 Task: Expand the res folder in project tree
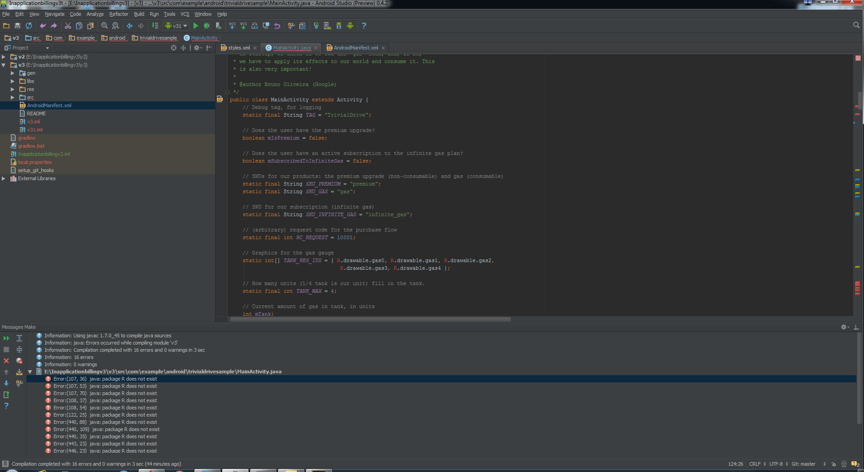(x=13, y=90)
